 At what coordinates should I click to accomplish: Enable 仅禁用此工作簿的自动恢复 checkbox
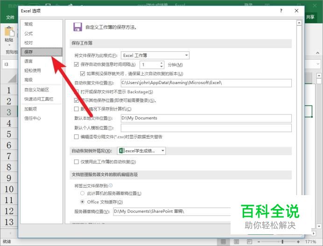coord(77,162)
